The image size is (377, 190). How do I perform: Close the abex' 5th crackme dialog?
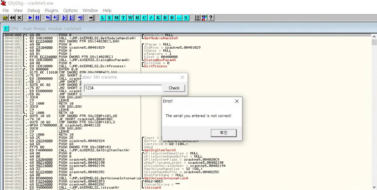[x=182, y=77]
